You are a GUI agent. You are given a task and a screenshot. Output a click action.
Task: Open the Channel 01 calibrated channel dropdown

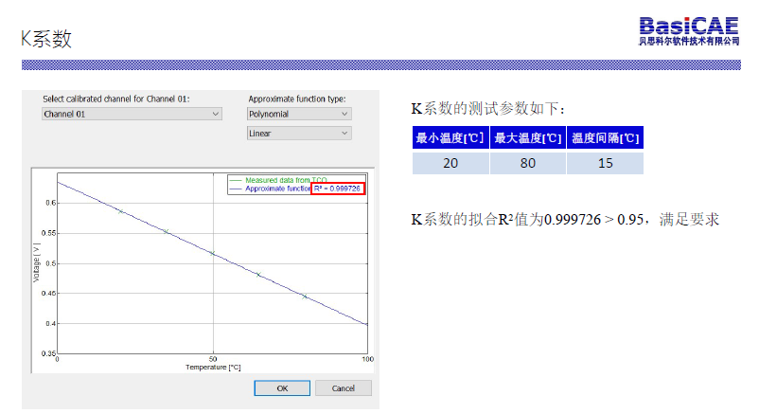coord(132,114)
